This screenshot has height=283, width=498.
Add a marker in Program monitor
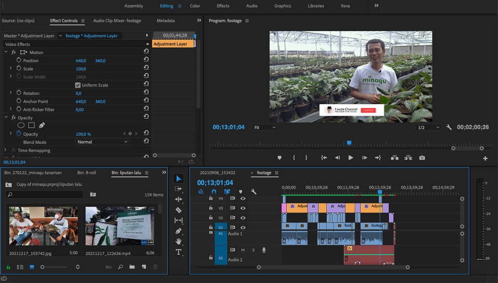(x=280, y=158)
